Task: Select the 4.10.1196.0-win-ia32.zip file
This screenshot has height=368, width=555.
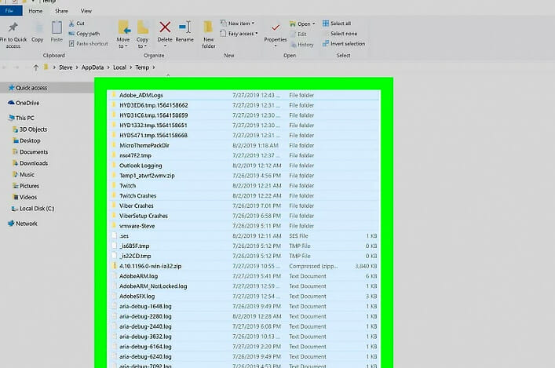Action: click(243, 266)
